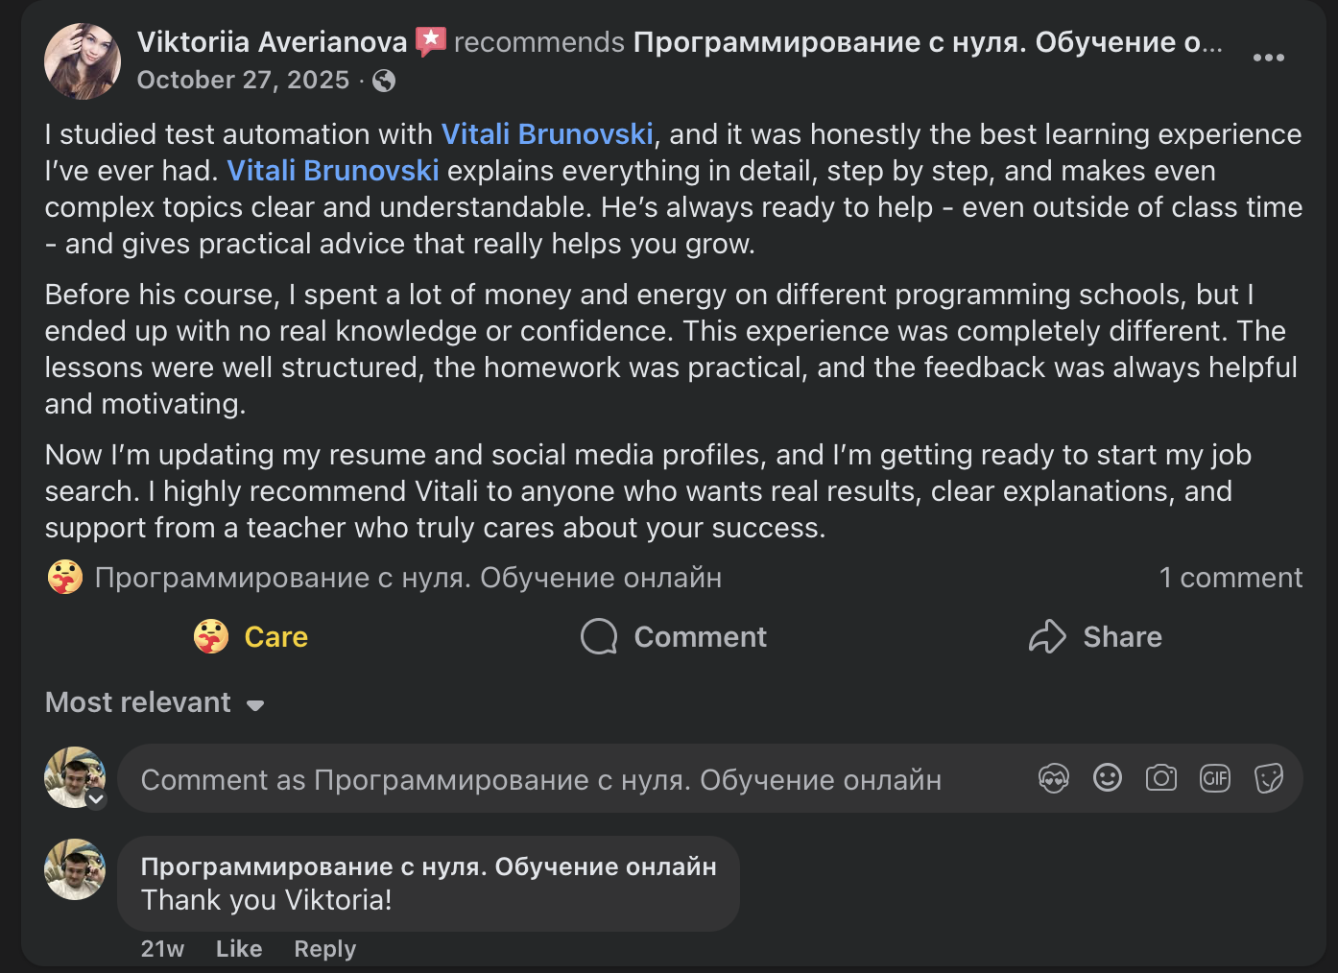Insert an emoji using the smiley icon

coord(1107,778)
